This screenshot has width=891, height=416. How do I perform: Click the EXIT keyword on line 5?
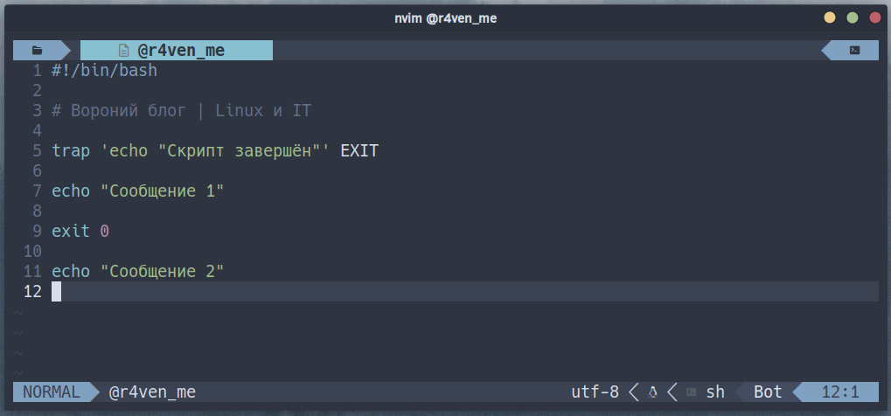(359, 151)
